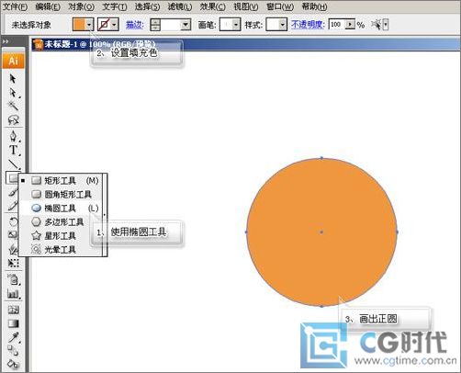Click the select similar objects icon
461x373 pixels.
click(x=377, y=25)
